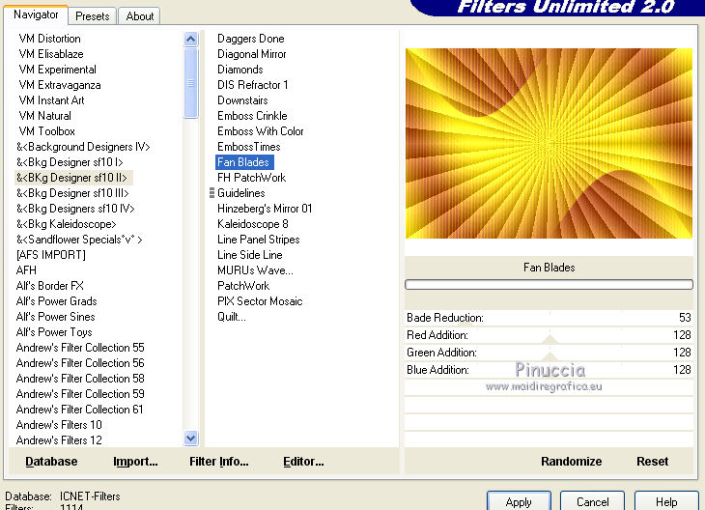
Task: Select &<Bkg Designer sf10 III> category
Action: [x=72, y=193]
